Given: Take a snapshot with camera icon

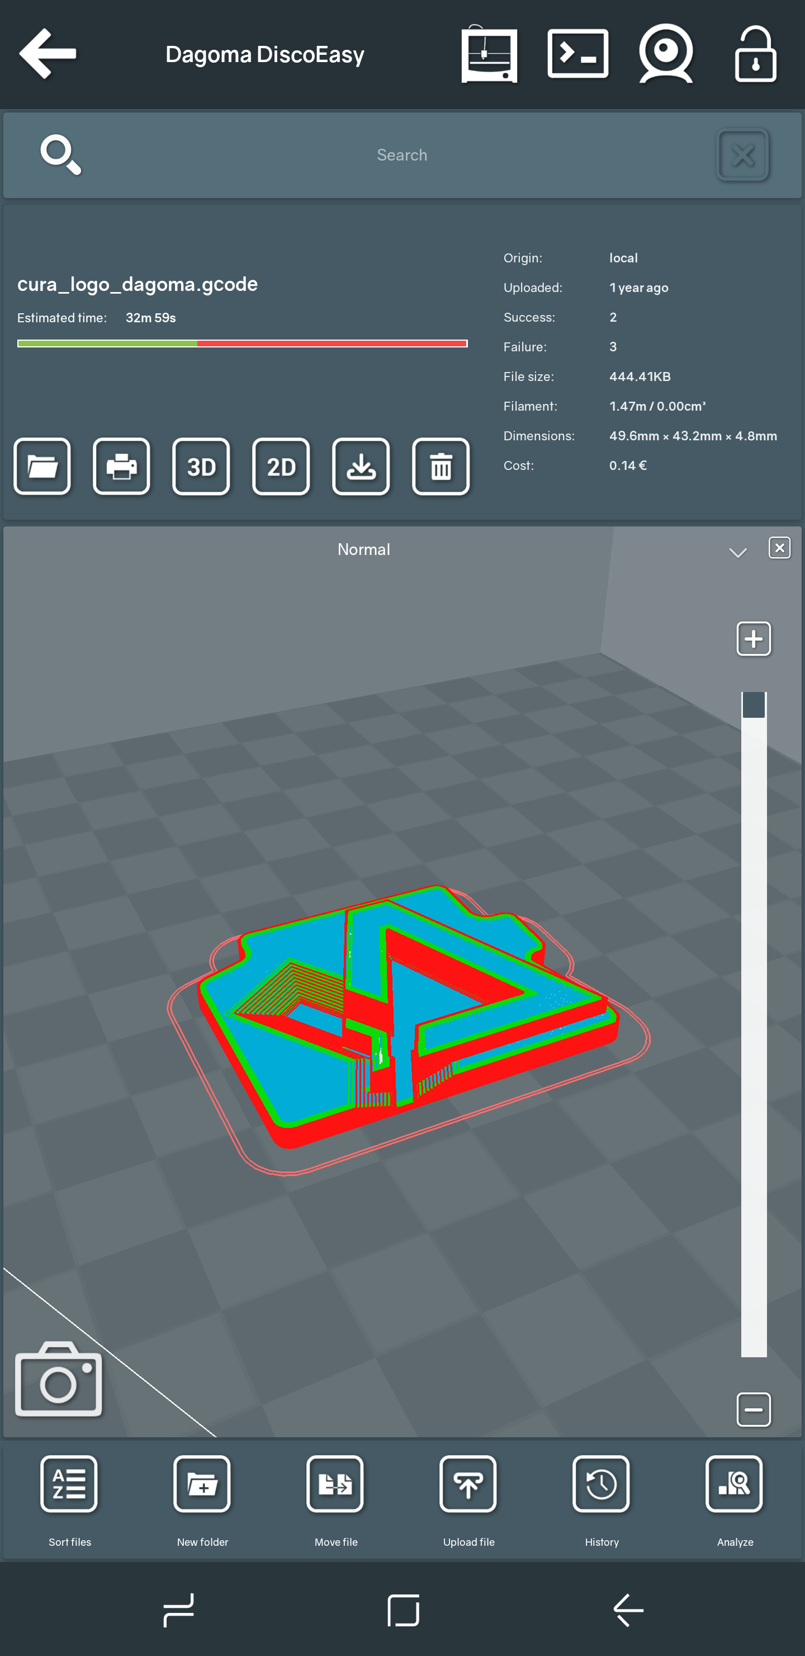Looking at the screenshot, I should coord(59,1380).
